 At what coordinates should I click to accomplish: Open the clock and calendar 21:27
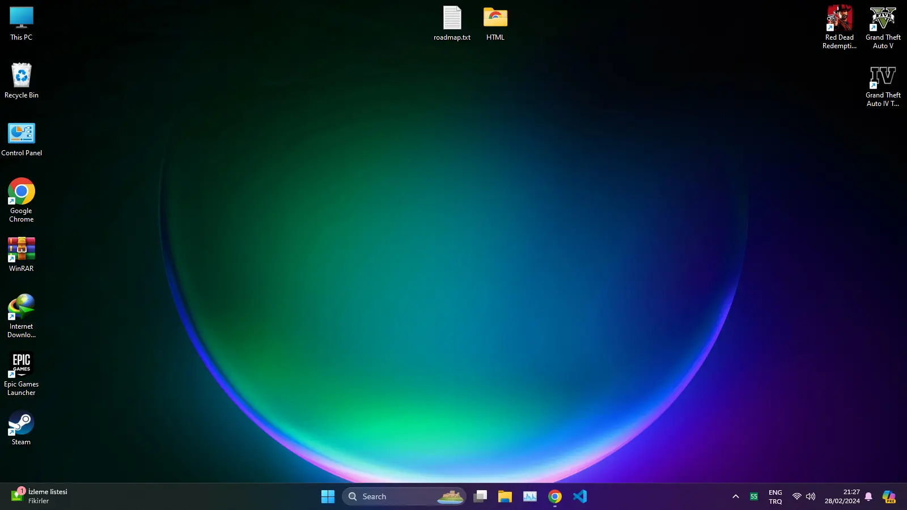842,497
